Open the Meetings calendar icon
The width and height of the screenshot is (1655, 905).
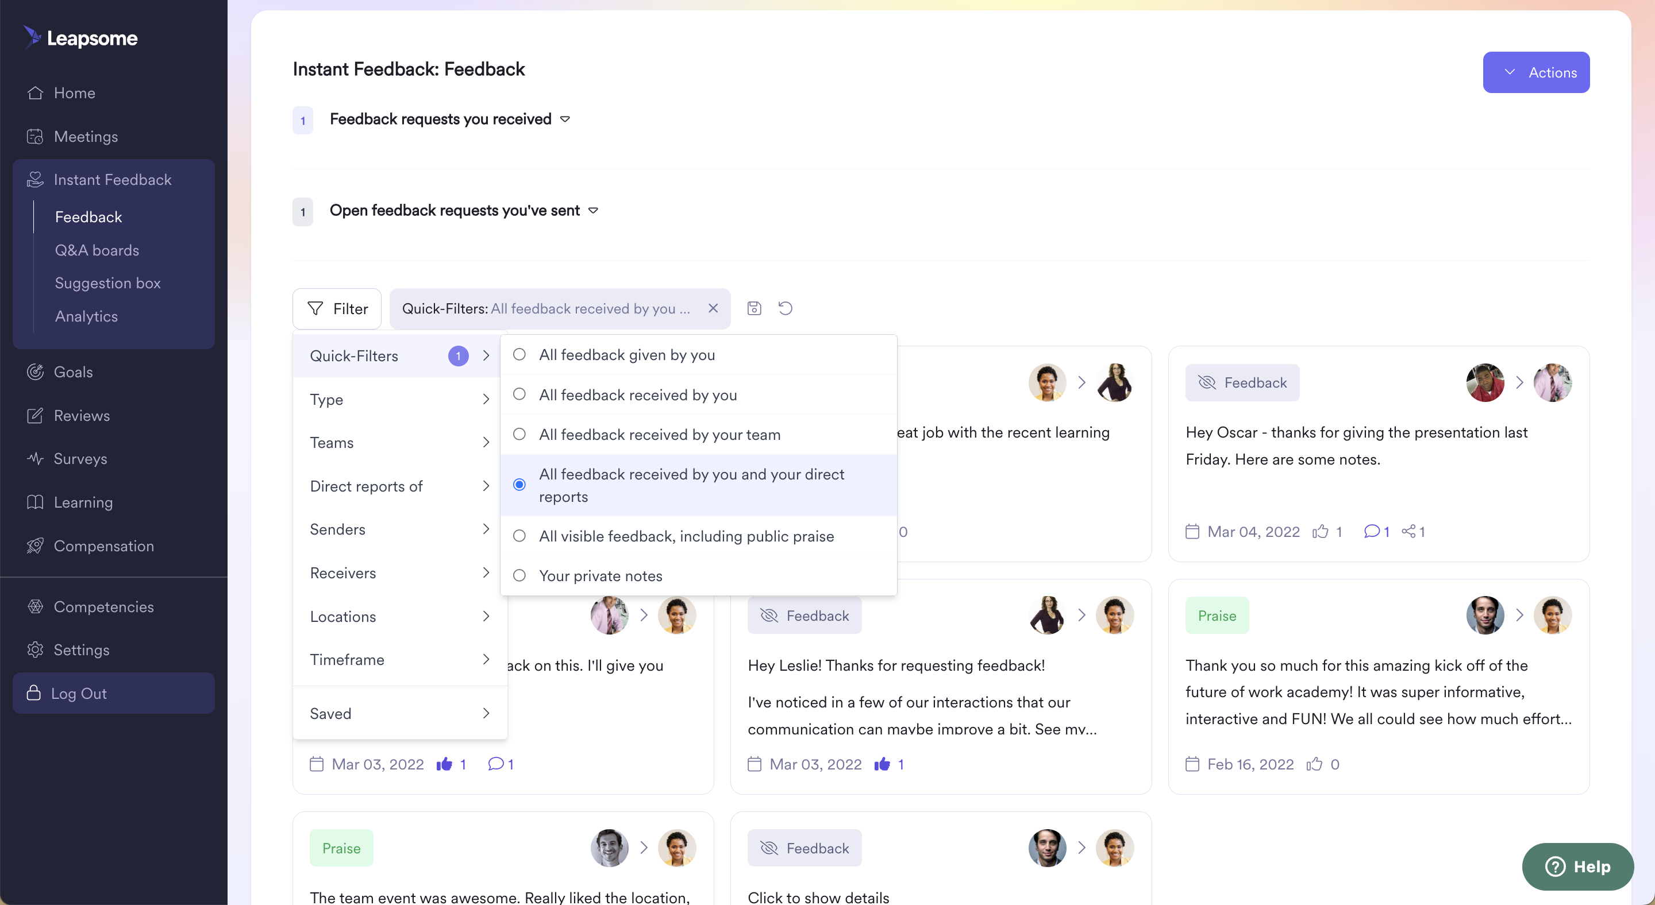(35, 137)
